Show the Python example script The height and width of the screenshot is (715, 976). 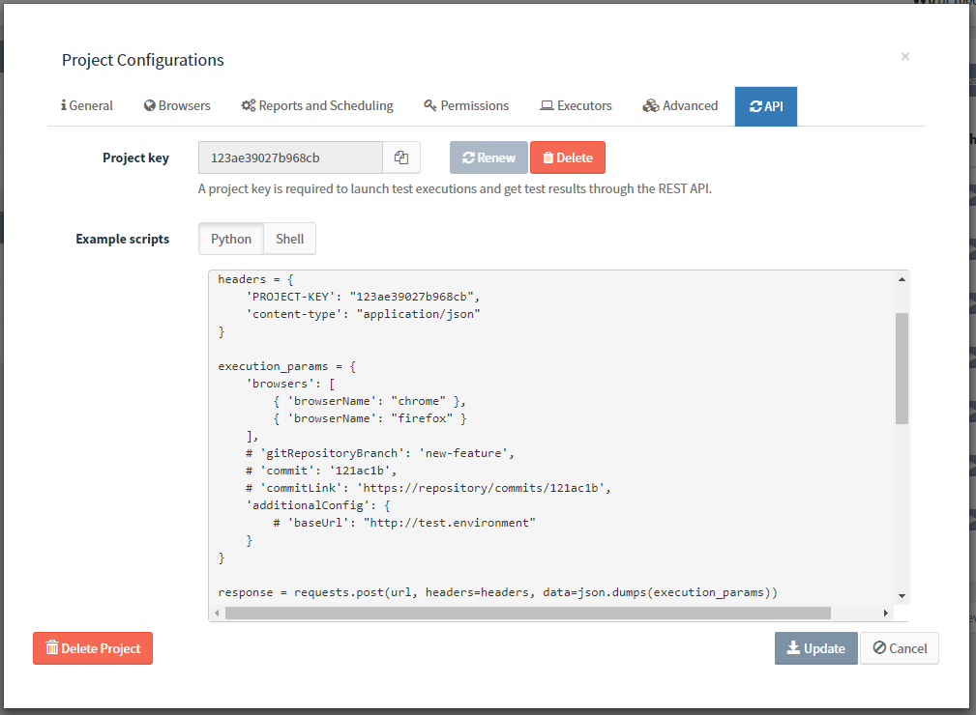[231, 239]
